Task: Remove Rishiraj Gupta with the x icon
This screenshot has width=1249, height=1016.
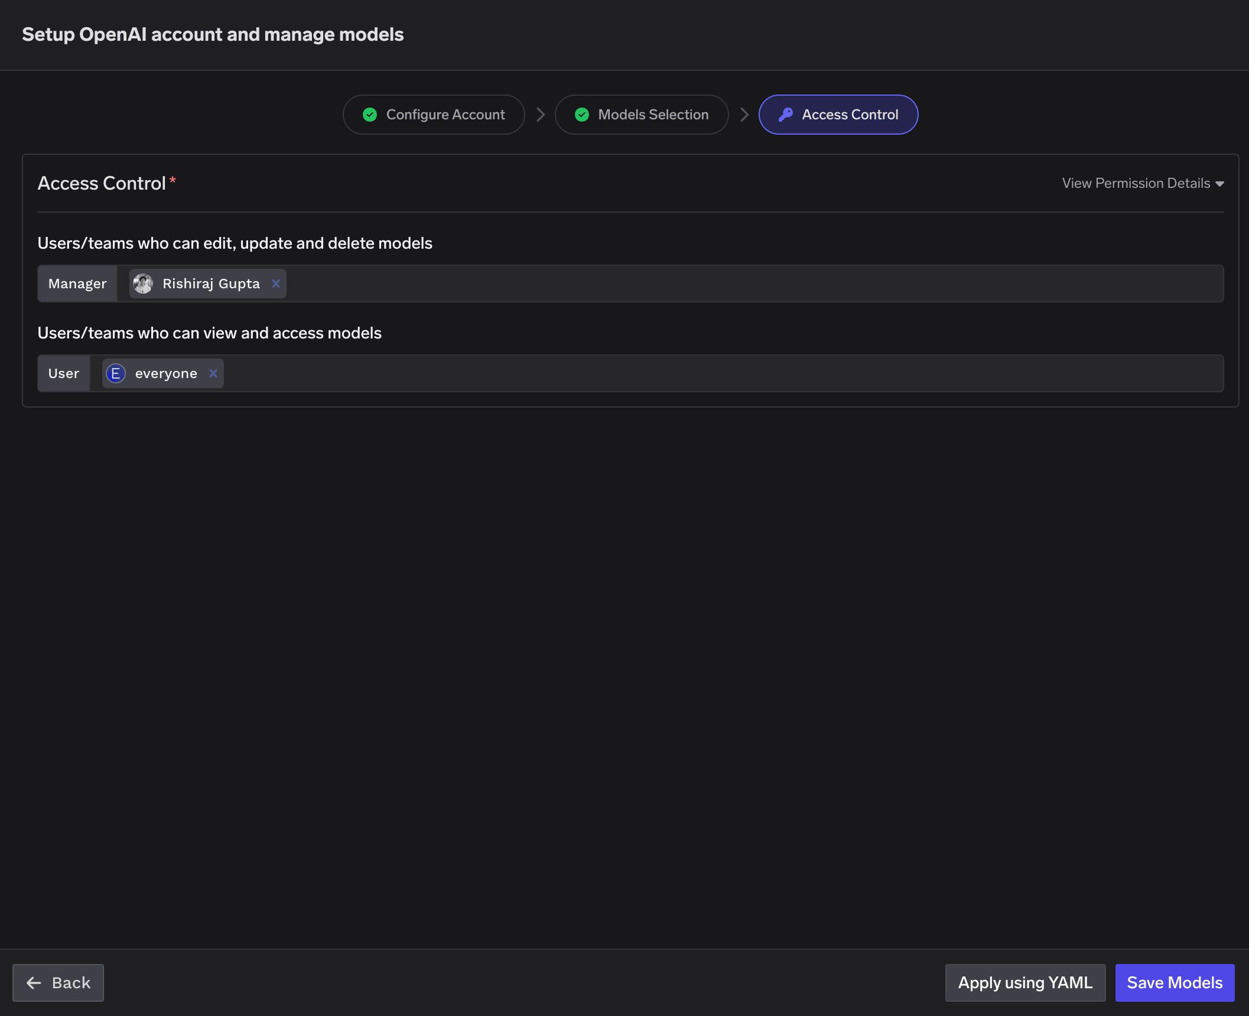Action: (x=275, y=284)
